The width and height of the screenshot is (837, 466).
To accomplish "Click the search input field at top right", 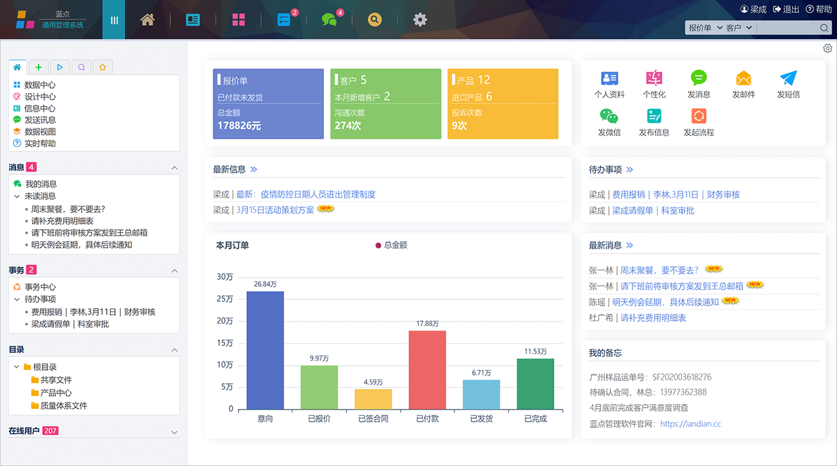I will click(x=787, y=28).
